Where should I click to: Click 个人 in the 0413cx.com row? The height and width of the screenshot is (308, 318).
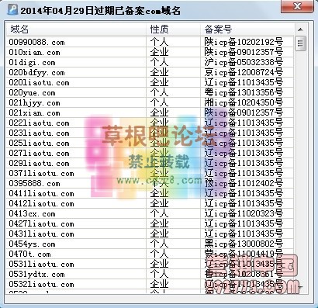pyautogui.click(x=159, y=213)
